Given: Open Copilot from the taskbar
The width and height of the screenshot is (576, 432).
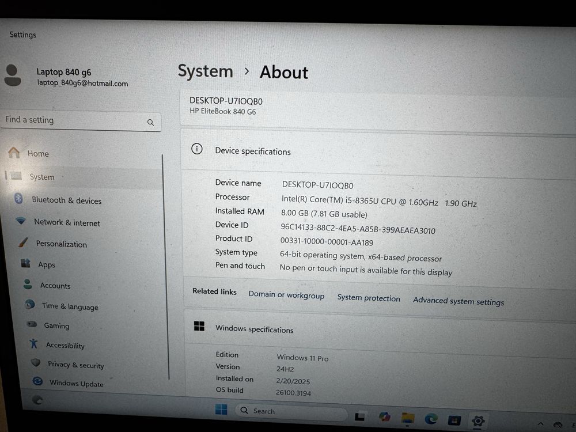Looking at the screenshot, I should [x=385, y=417].
